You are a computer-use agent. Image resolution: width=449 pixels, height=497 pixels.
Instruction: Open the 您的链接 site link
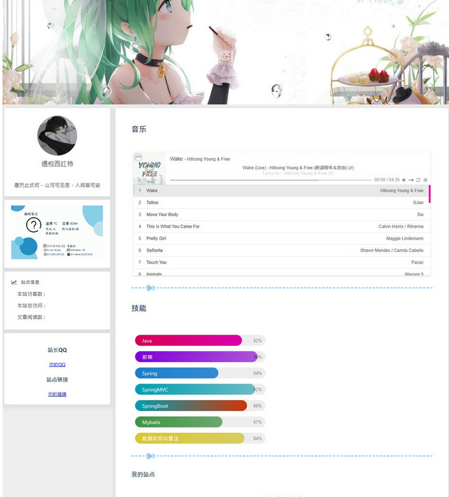(57, 394)
